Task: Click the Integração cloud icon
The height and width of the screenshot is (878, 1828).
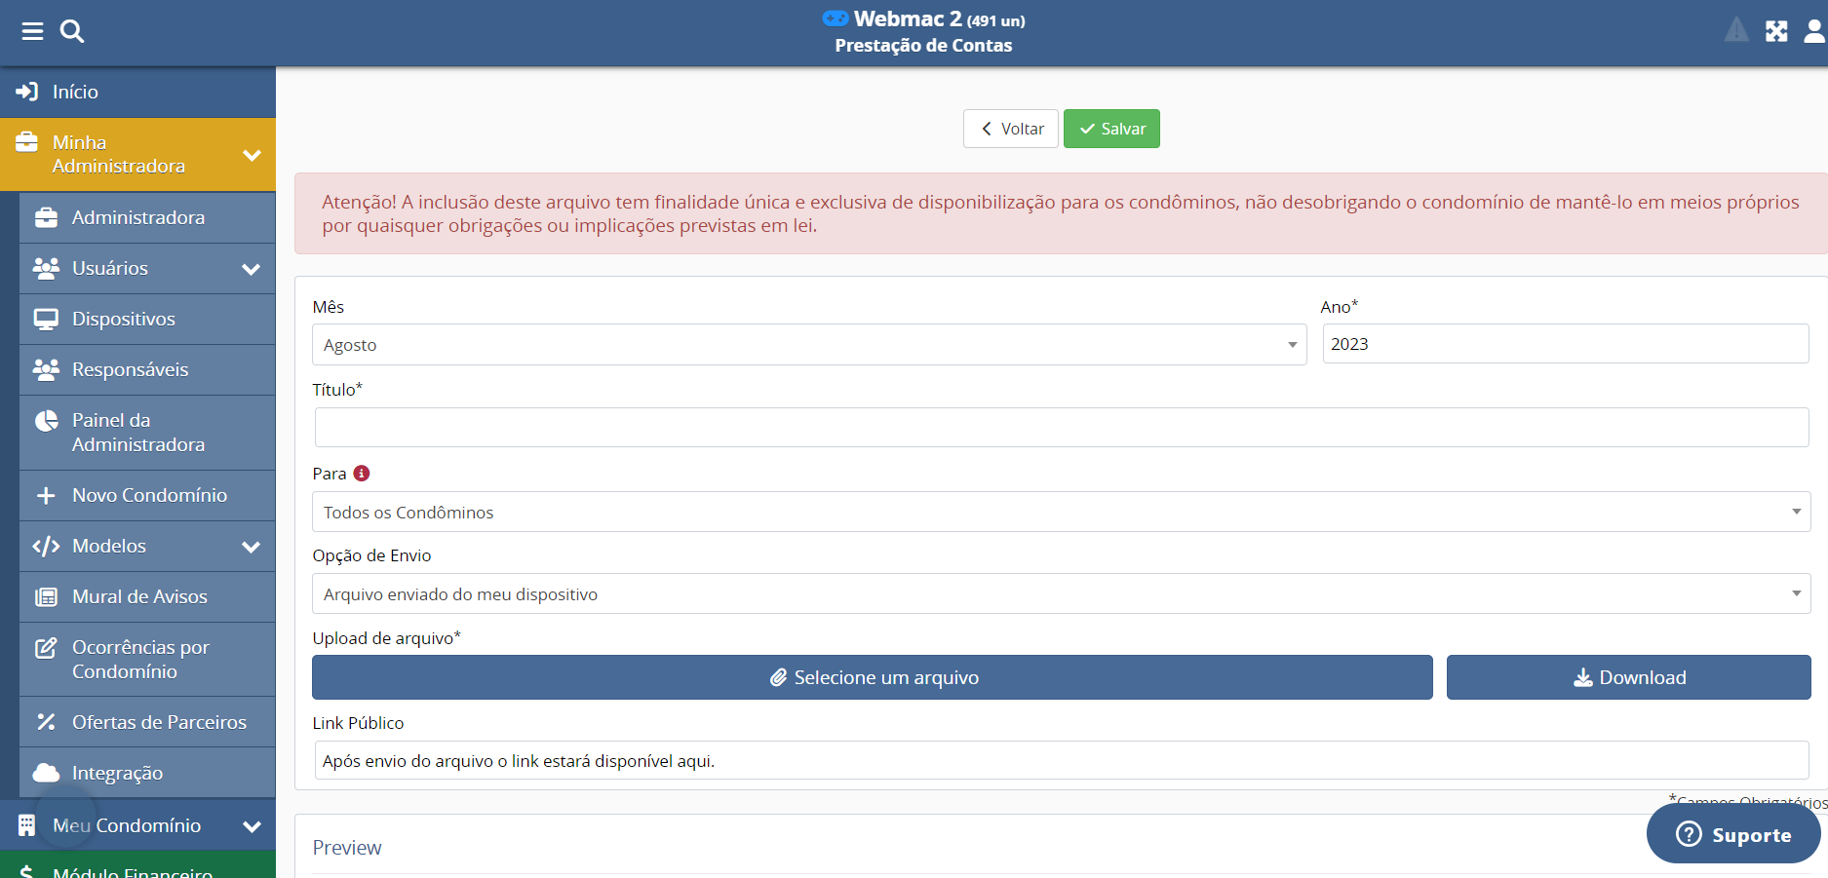Action: 46,773
